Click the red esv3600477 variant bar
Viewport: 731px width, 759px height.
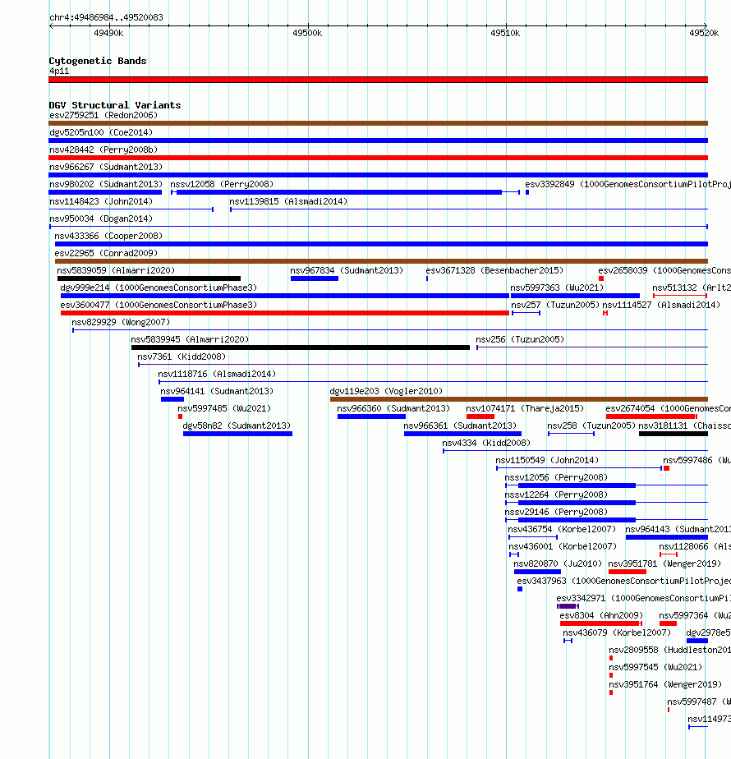(x=285, y=313)
